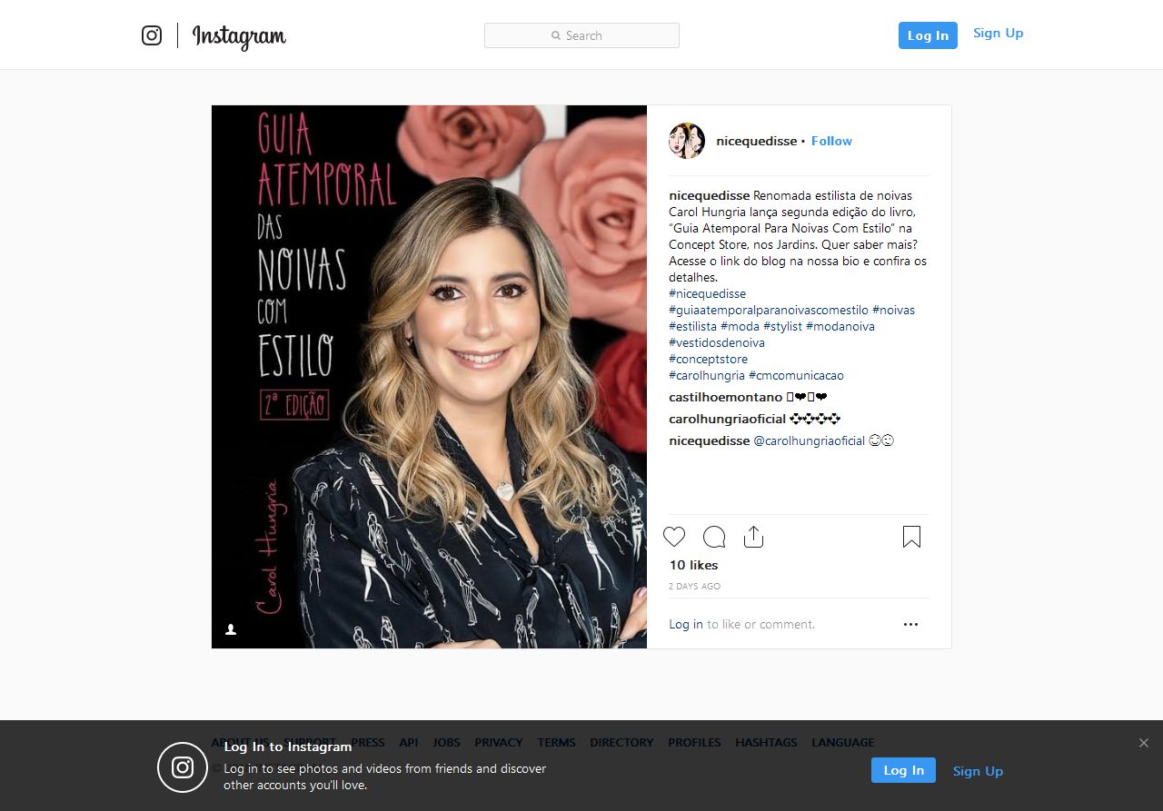Visit commenter carolhungriaoficial's profile
This screenshot has width=1163, height=811.
click(727, 419)
